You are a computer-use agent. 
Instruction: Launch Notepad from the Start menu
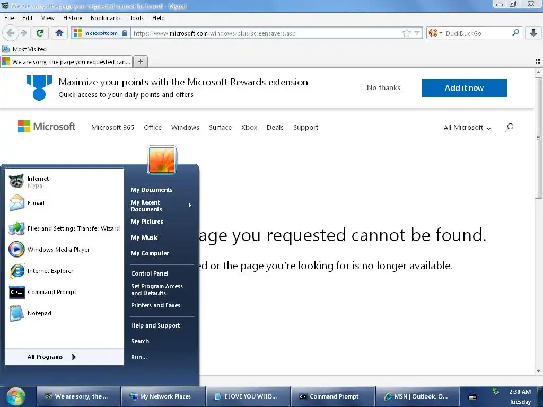point(64,313)
